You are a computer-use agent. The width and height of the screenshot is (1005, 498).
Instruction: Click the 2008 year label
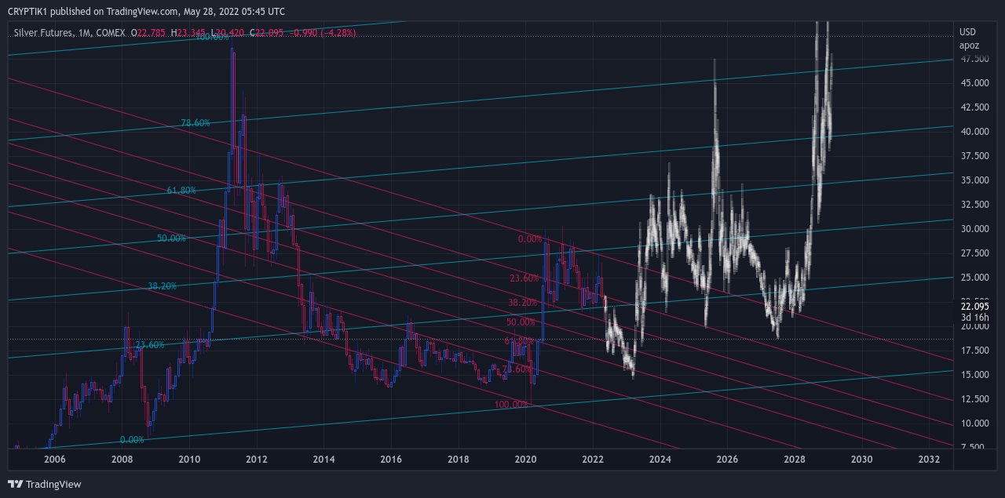121,459
